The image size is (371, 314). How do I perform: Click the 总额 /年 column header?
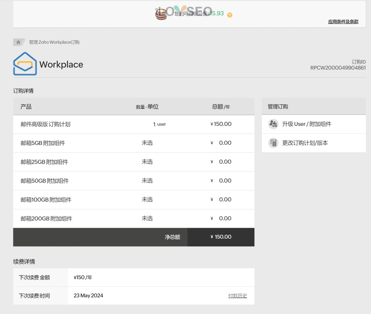click(x=221, y=107)
